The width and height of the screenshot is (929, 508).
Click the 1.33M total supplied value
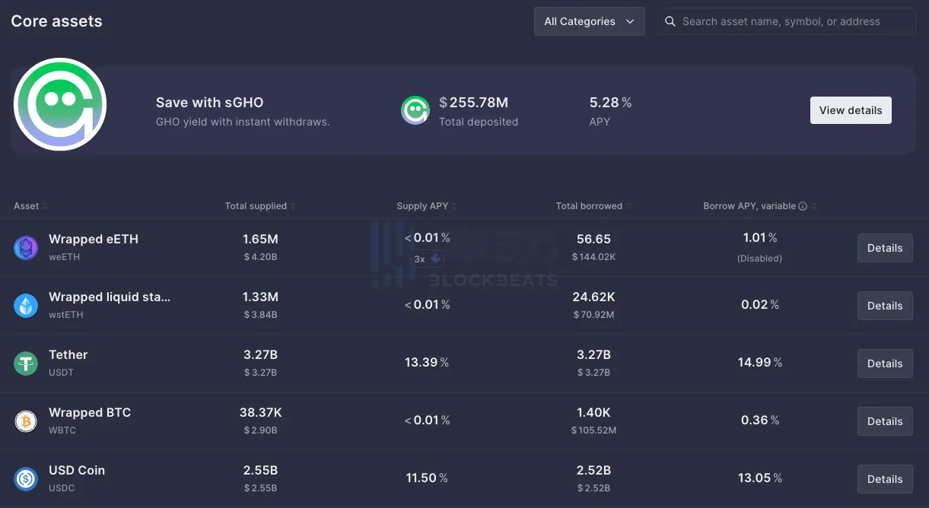260,297
